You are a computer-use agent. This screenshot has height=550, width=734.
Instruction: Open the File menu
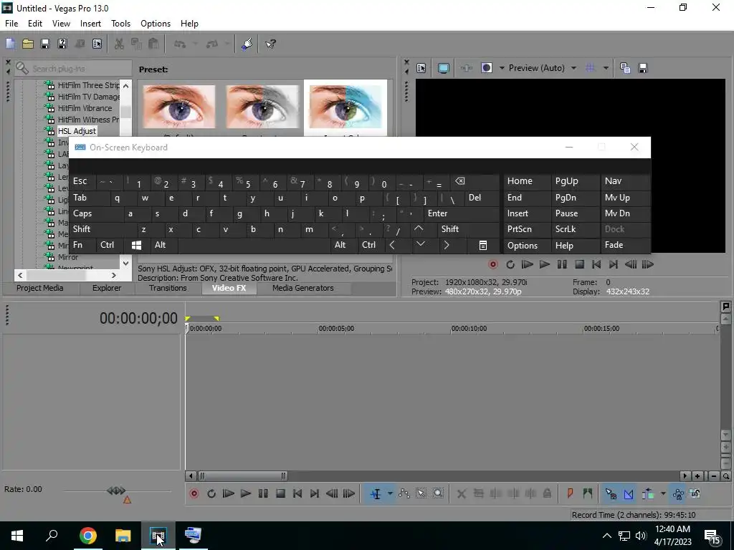click(11, 24)
